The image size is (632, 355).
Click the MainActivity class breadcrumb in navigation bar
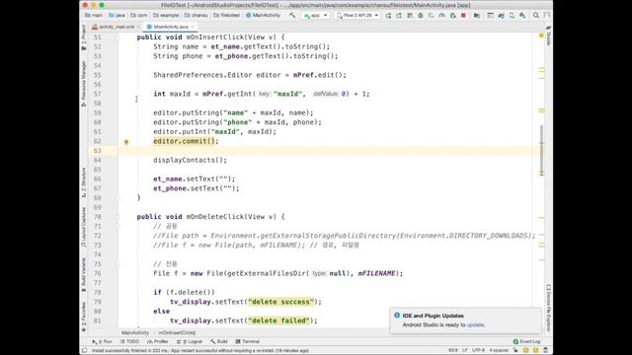[264, 16]
